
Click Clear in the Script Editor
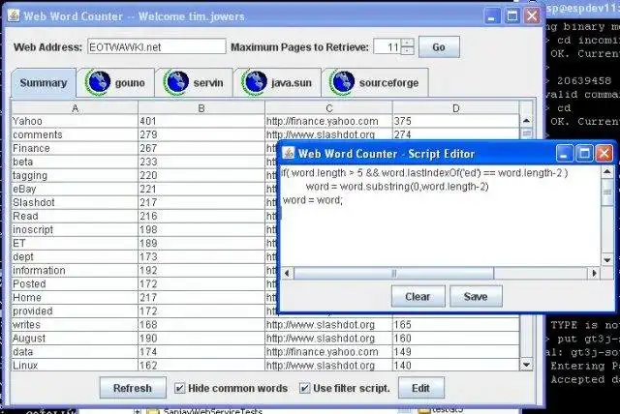click(x=418, y=296)
